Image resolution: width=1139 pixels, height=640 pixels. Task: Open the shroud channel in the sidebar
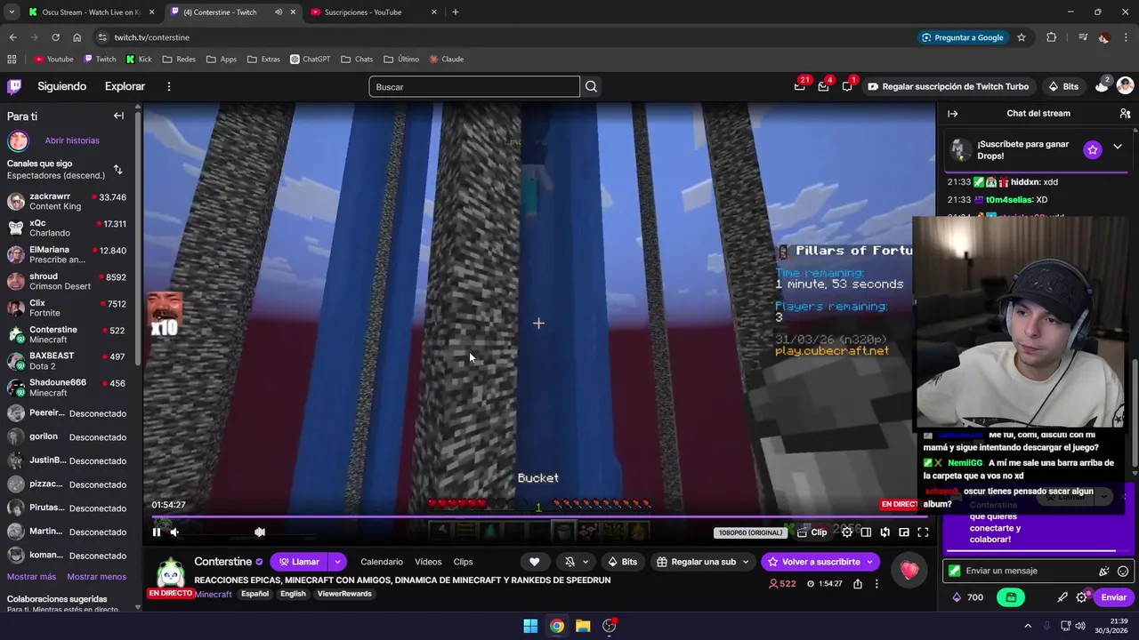point(67,281)
